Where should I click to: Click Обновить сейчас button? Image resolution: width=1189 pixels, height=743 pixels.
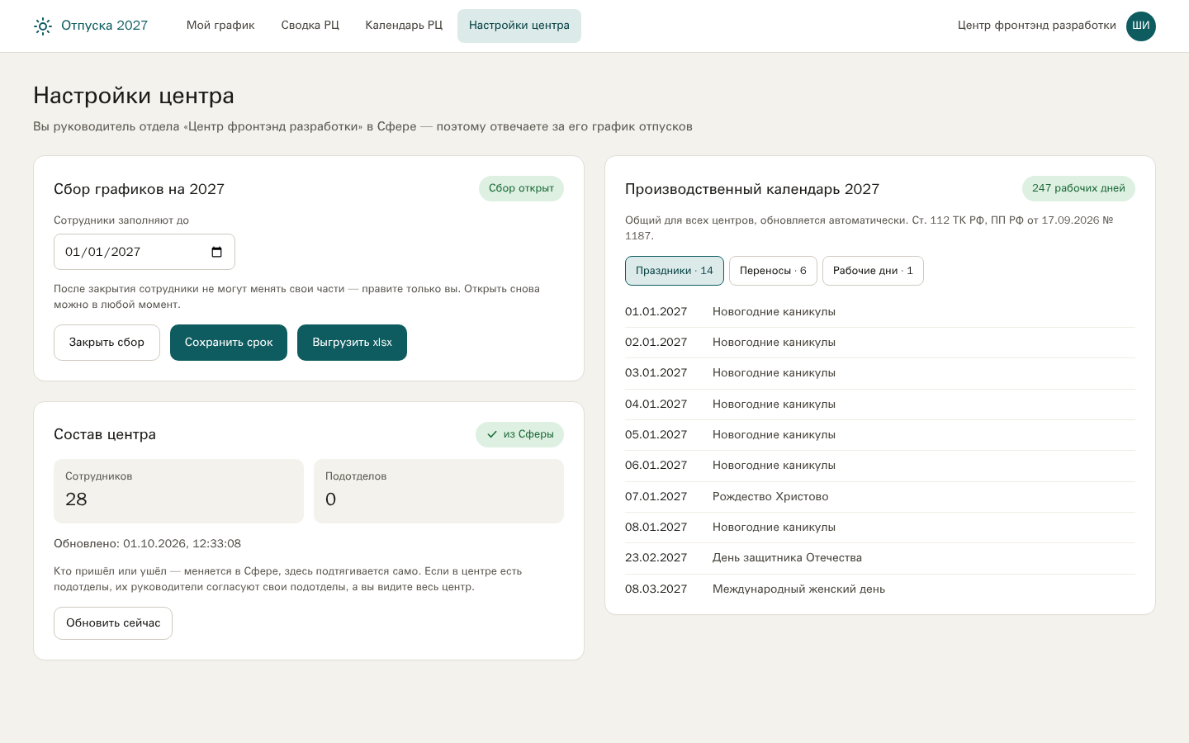pos(113,623)
